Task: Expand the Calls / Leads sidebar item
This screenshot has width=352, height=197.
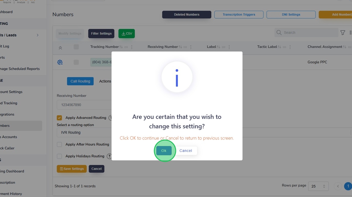Action: click(37, 35)
